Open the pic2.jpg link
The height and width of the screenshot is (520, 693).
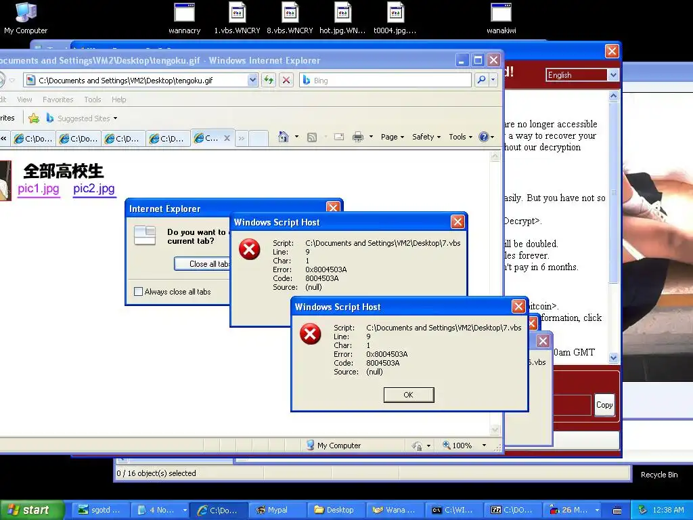point(93,189)
